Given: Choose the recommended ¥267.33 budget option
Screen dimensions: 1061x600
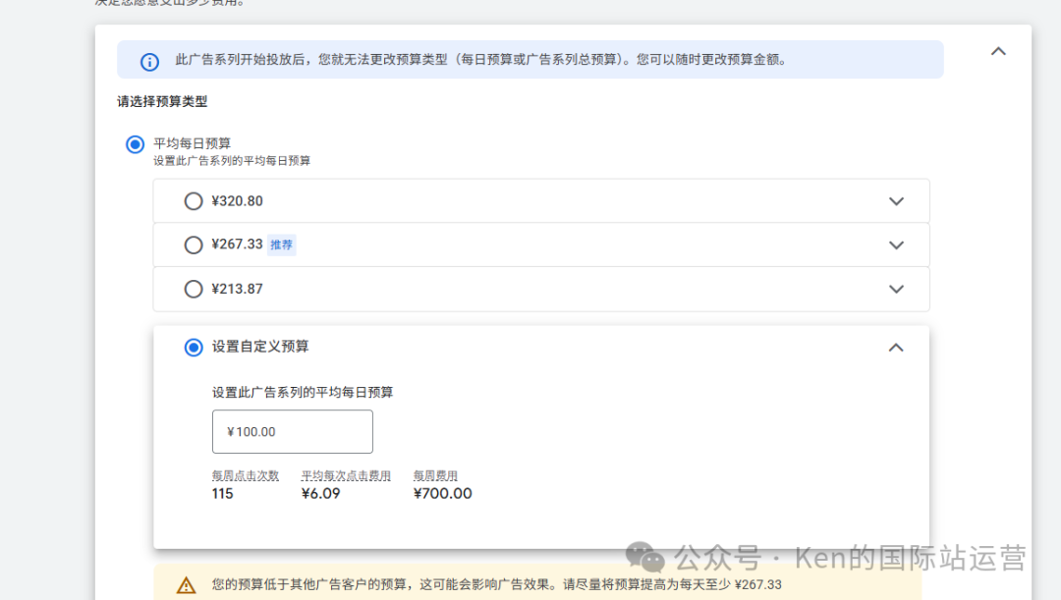Looking at the screenshot, I should (194, 245).
